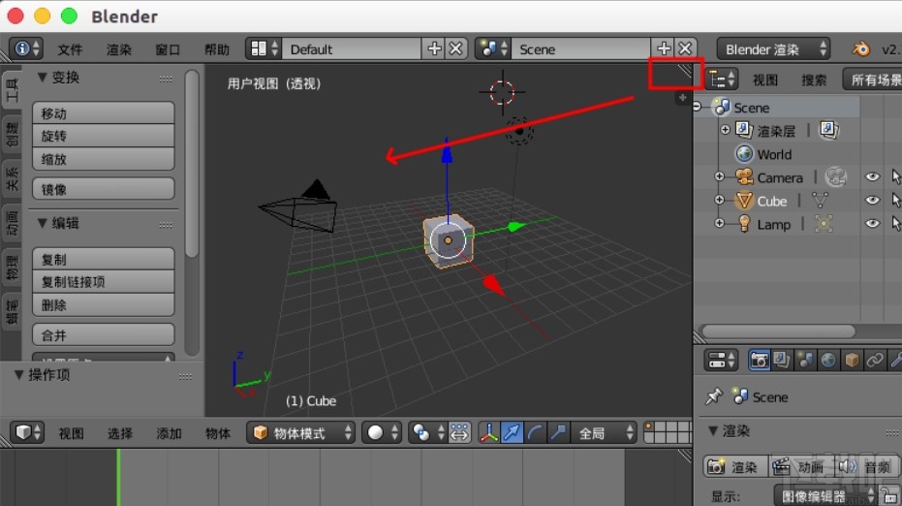
Task: Open the 渲染 menu in top bar
Action: 119,49
